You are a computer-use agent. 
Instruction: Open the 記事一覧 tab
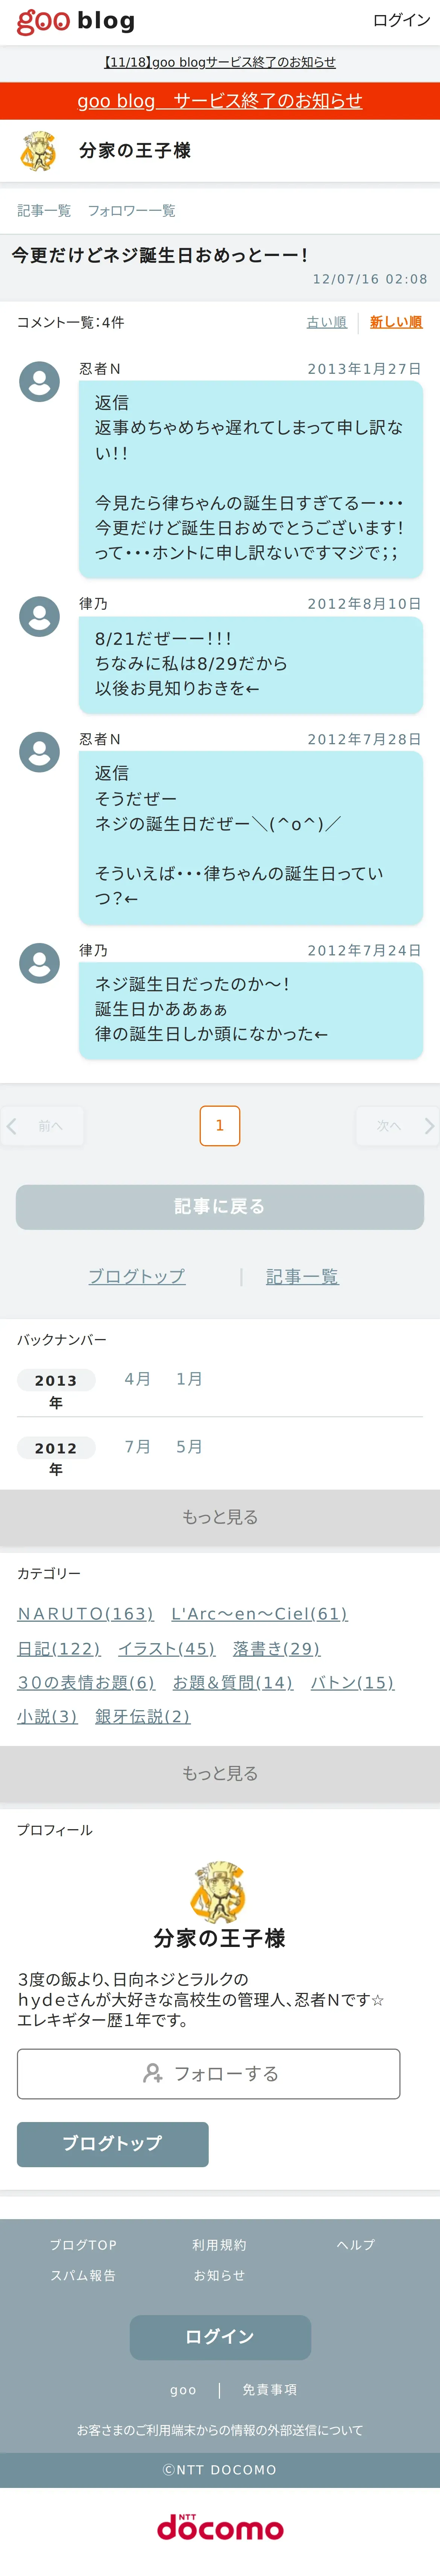44,211
